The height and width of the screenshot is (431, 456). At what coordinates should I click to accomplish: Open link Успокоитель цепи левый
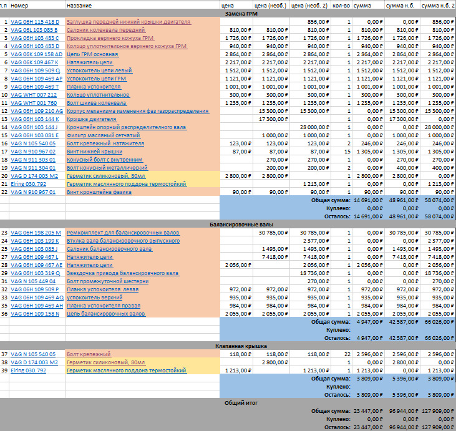[100, 70]
